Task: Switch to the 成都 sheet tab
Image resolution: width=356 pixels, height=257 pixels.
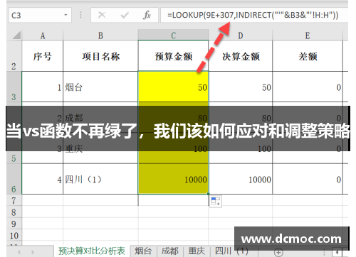Action: coord(169,251)
